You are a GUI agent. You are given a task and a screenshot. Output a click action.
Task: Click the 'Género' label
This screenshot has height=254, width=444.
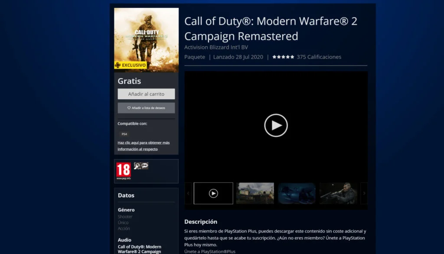[126, 210]
